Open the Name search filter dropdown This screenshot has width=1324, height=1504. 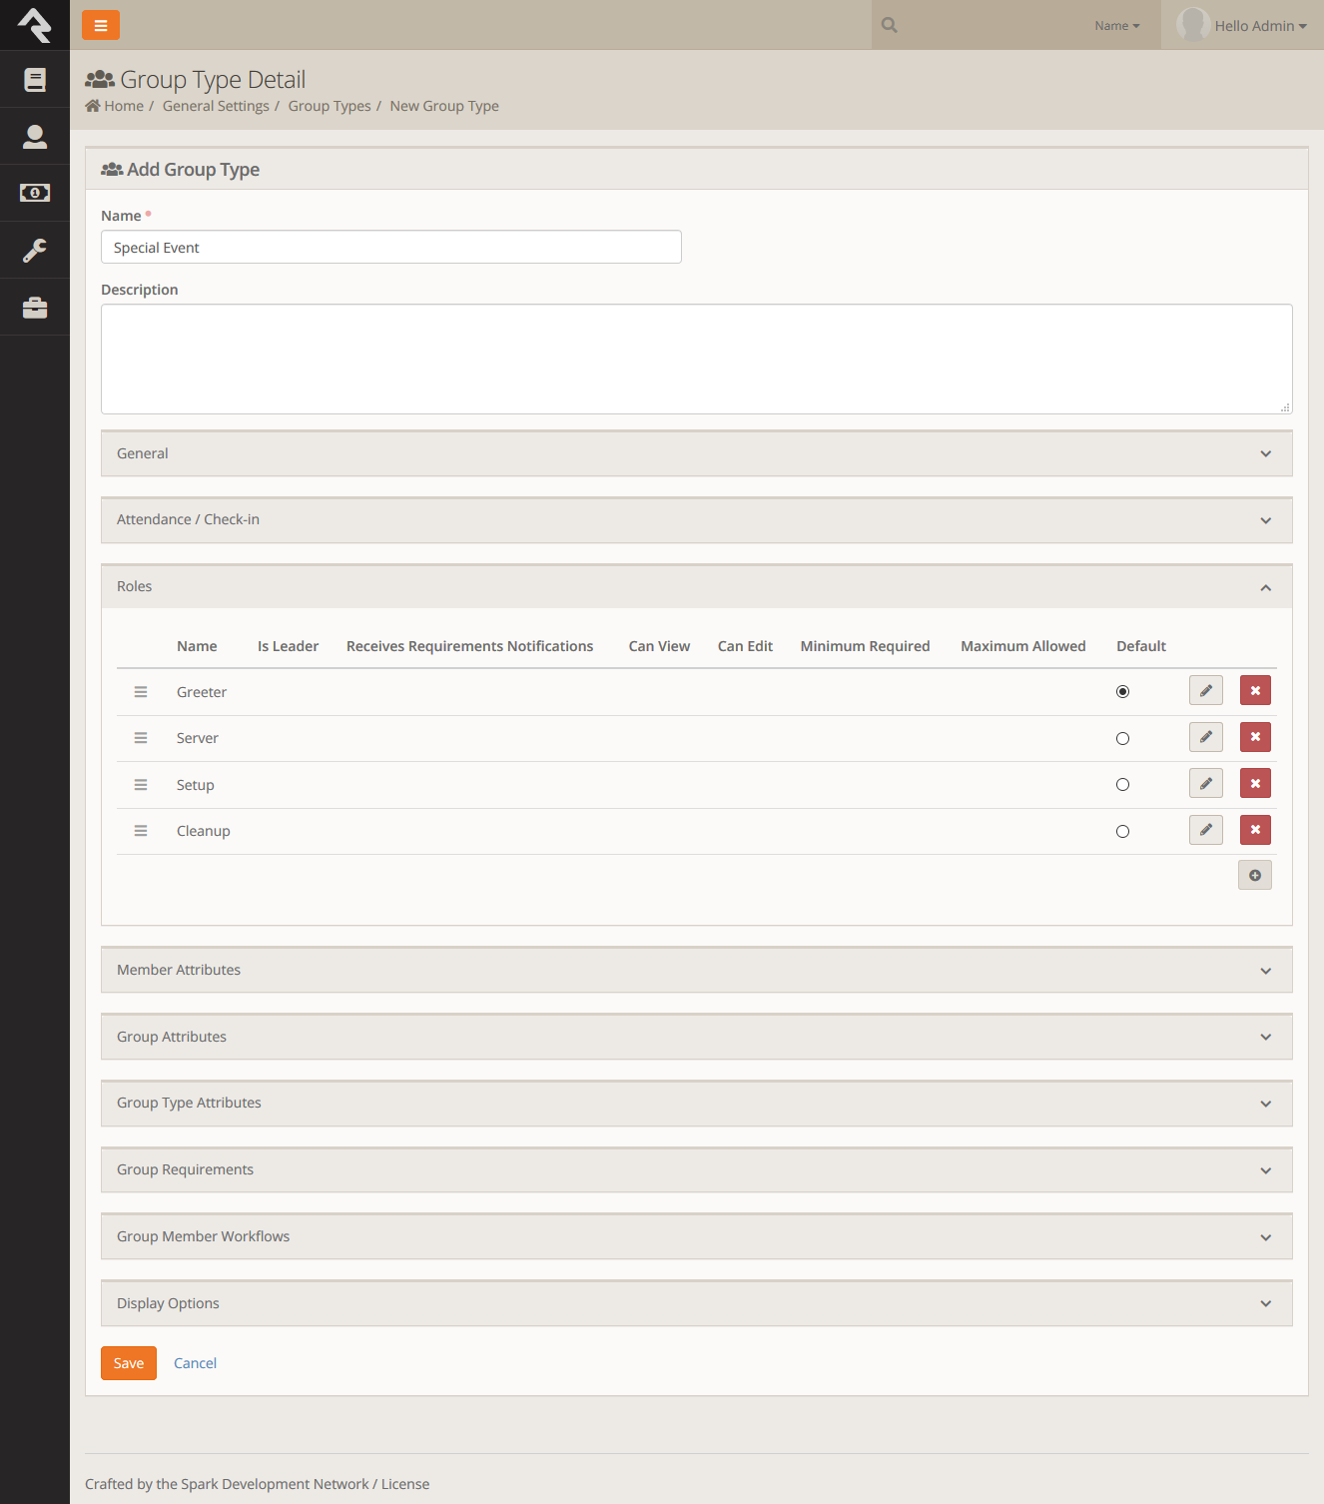coord(1116,26)
